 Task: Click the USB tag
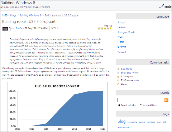click(x=164, y=122)
